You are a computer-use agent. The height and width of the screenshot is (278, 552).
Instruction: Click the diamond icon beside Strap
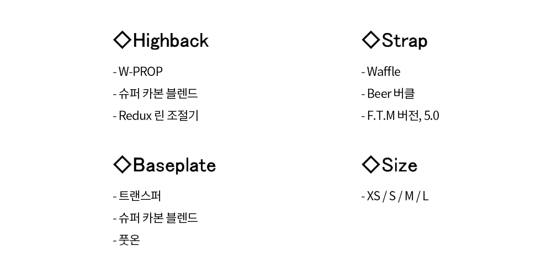click(371, 39)
